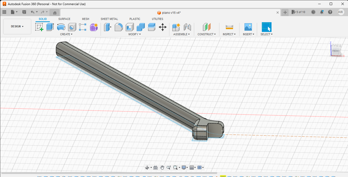Select the Pan hand tool
This screenshot has width=348, height=177.
pos(162,168)
